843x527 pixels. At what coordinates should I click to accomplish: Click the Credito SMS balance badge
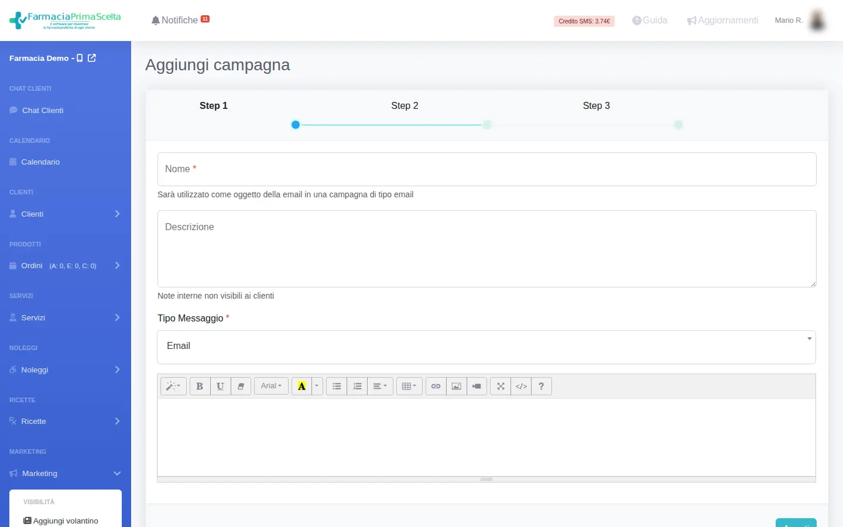point(584,21)
